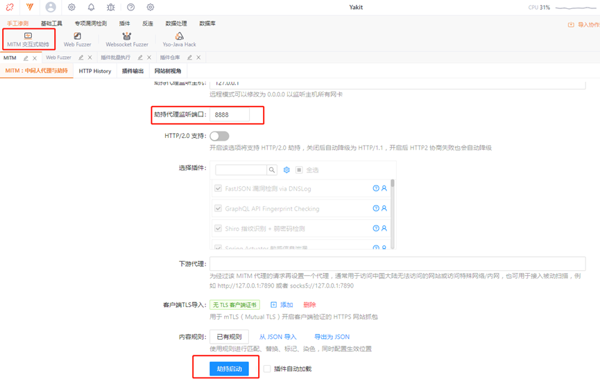Screen dimensions: 600x379
Task: View author of FastJSON plugin
Action: tap(384, 188)
